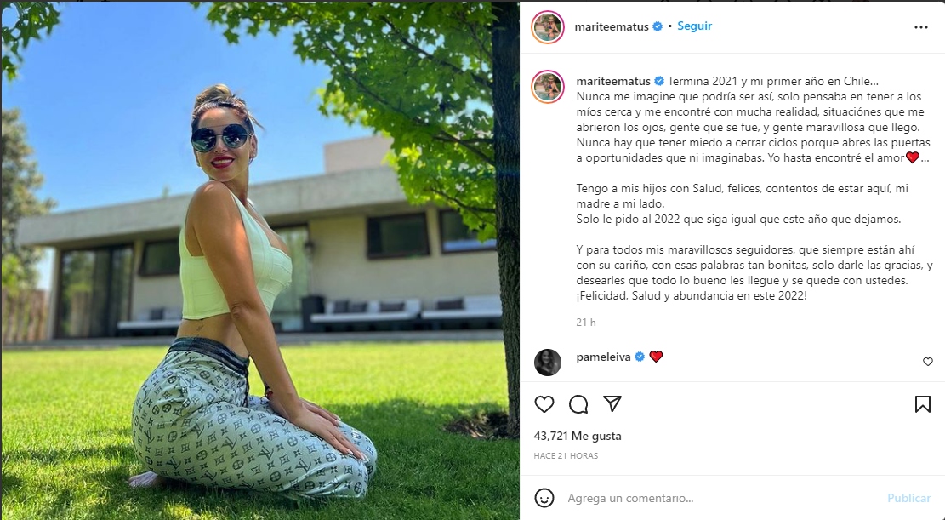Click the header profile picture avatar
945x520 pixels.
click(x=547, y=27)
